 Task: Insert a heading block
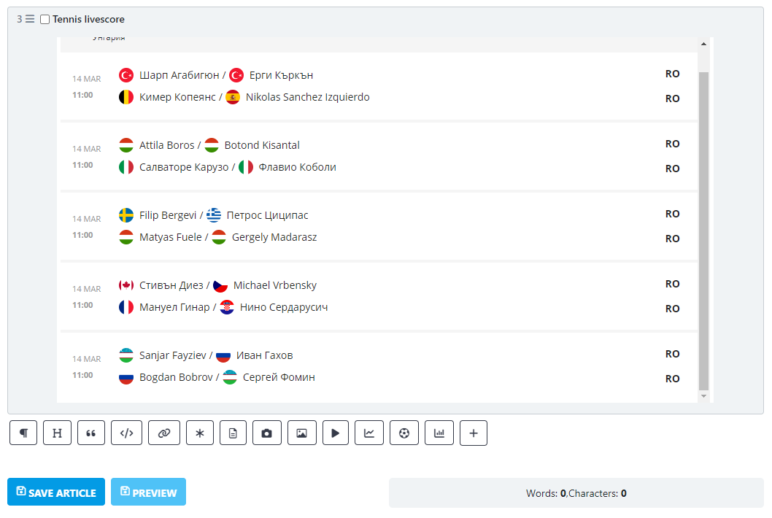(57, 433)
